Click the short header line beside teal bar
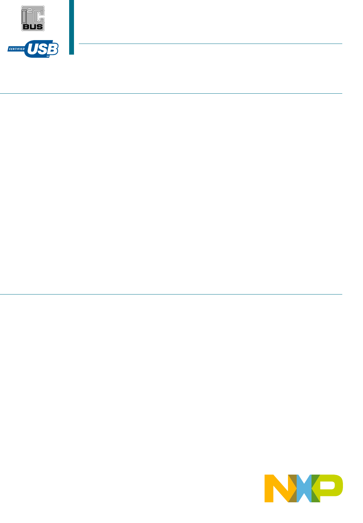 [211, 44]
